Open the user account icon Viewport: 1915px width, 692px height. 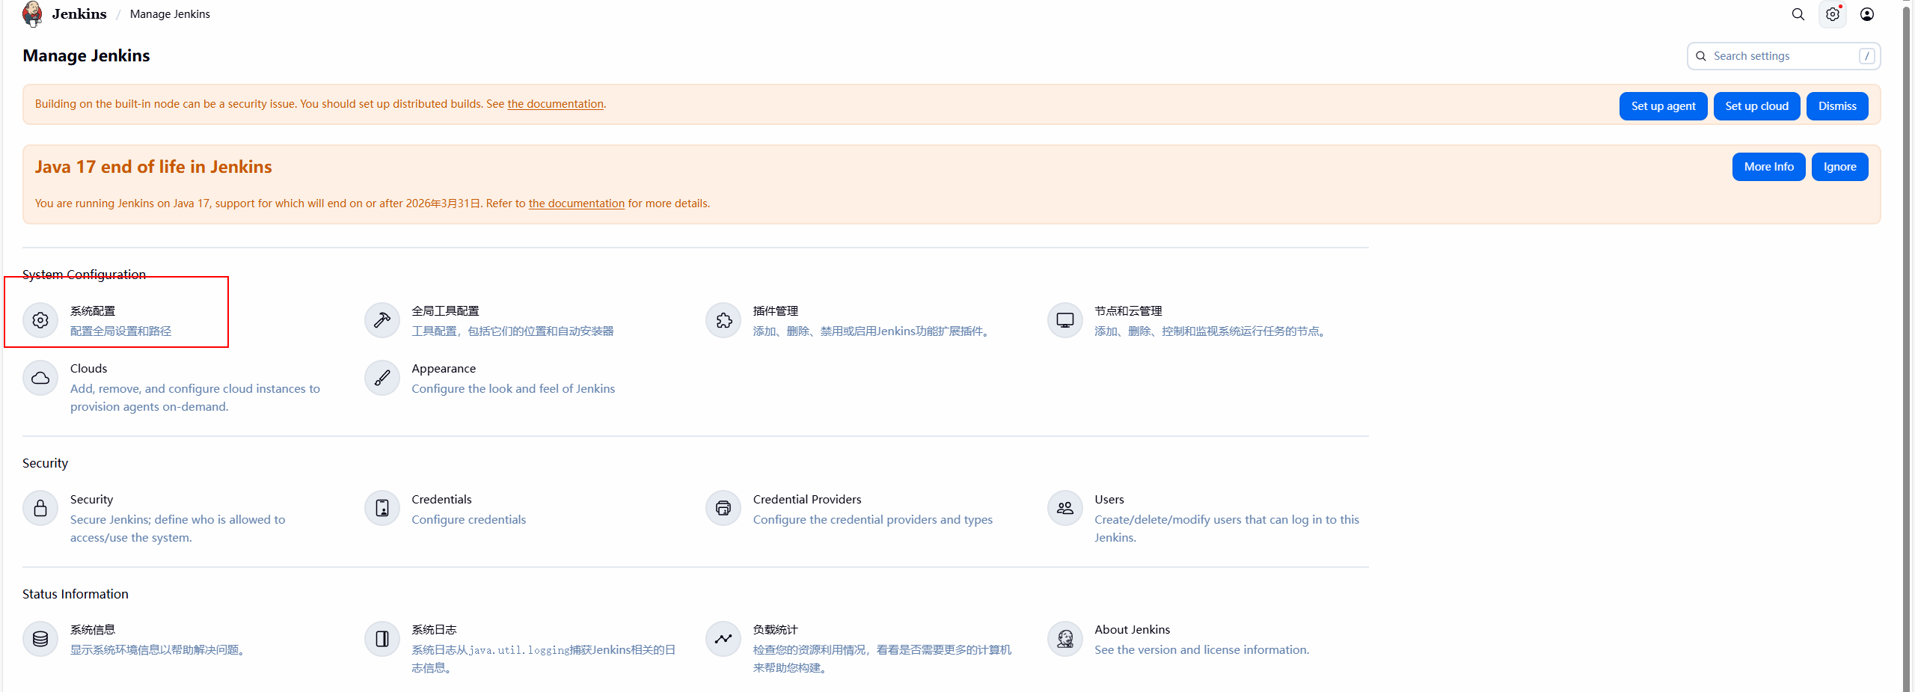point(1867,14)
